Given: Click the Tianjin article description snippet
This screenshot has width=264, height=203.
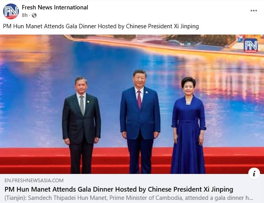Looking at the screenshot, I should click(x=129, y=198).
